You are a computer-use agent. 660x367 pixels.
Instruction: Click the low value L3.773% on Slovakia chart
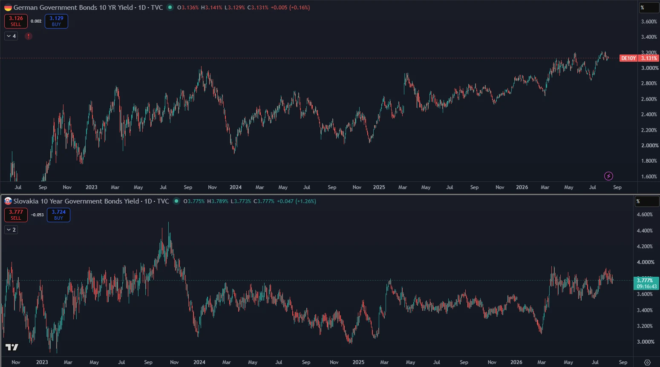(241, 201)
